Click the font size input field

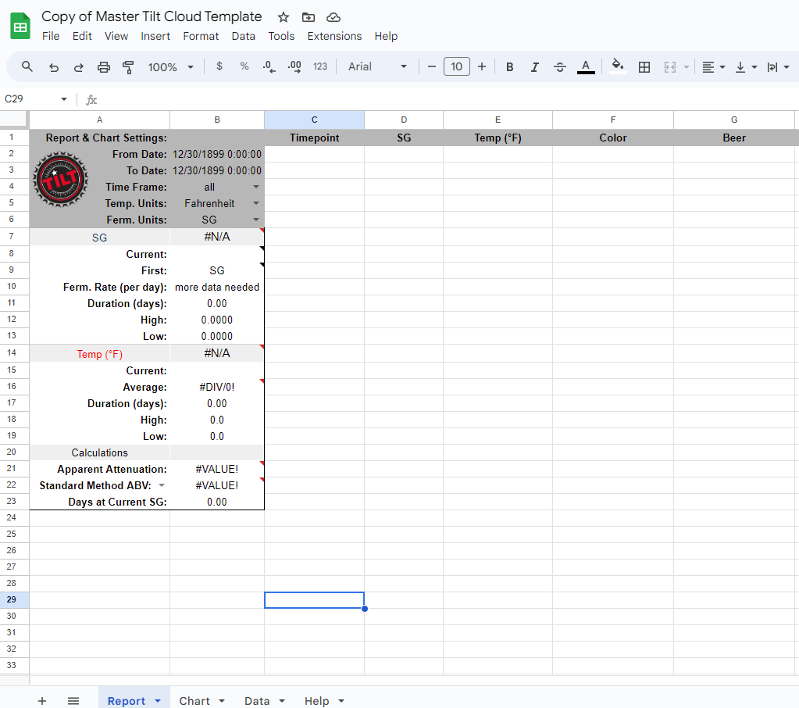click(x=457, y=67)
